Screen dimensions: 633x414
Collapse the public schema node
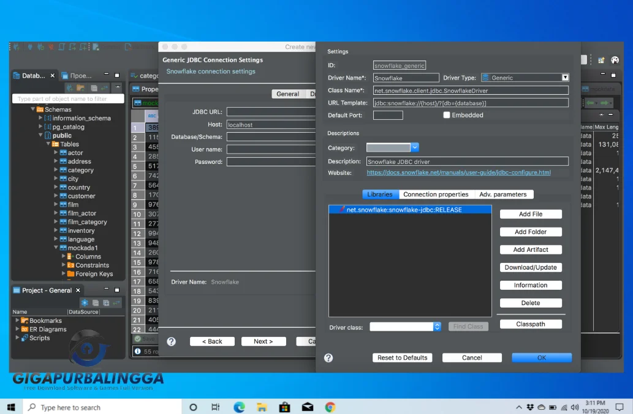(x=40, y=135)
